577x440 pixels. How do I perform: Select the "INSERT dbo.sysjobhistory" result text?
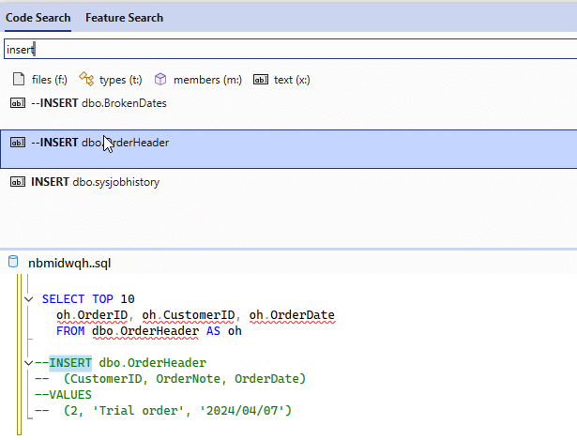coord(95,182)
